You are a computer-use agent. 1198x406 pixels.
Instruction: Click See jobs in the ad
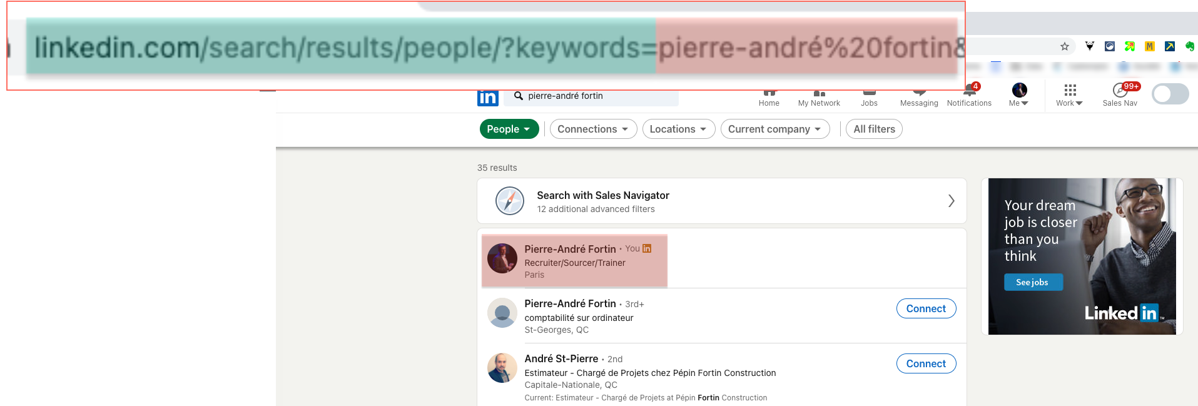tap(1033, 282)
